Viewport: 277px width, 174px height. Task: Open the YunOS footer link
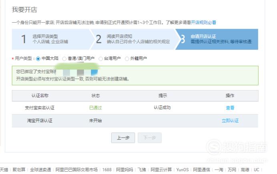click(x=183, y=170)
